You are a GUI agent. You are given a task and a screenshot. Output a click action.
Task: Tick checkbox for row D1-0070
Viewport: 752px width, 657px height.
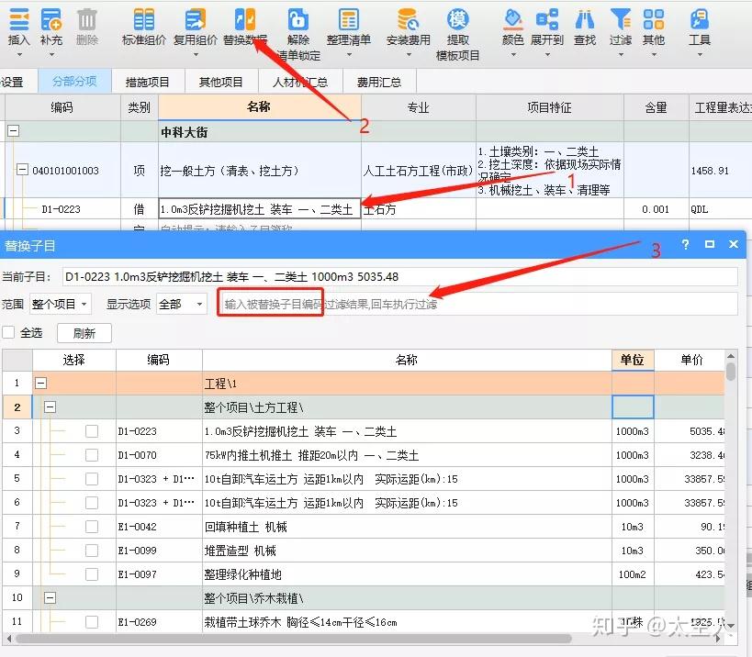[92, 455]
